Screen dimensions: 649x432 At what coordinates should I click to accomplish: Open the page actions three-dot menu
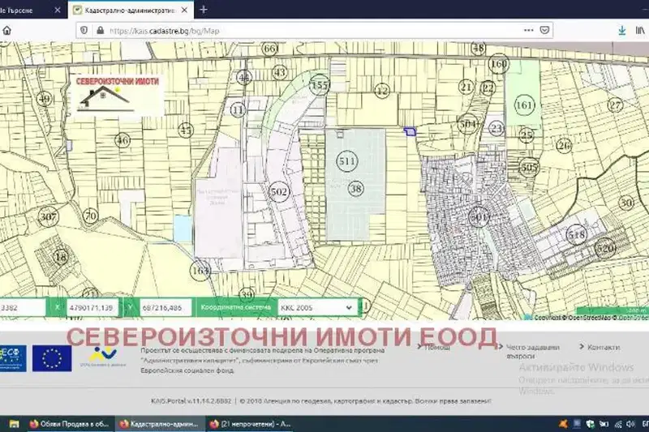coord(529,30)
